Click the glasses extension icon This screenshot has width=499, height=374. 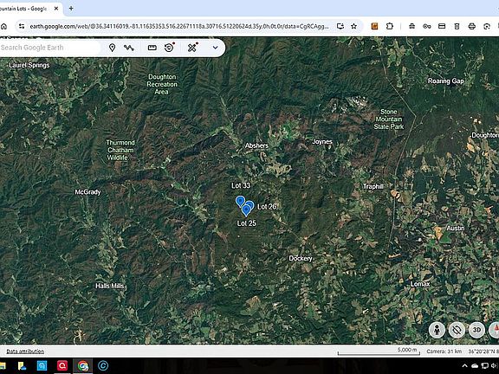(427, 26)
